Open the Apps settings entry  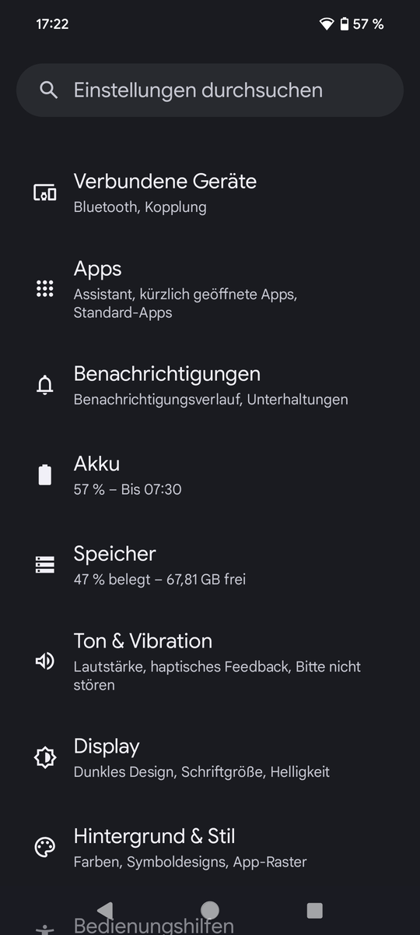pyautogui.click(x=210, y=289)
